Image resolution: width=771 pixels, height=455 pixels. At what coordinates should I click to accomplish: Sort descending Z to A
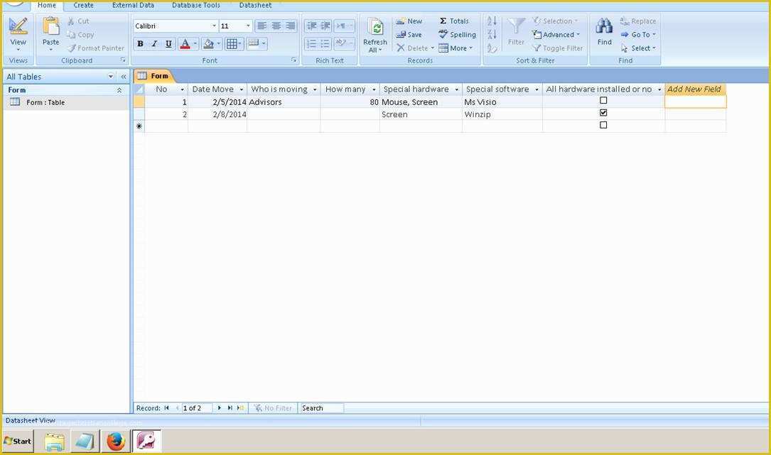tap(492, 34)
